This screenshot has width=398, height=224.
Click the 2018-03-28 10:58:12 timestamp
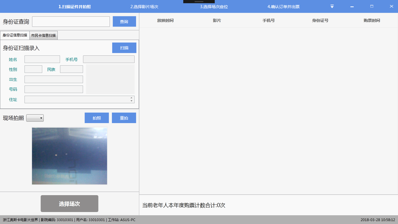click(x=378, y=220)
